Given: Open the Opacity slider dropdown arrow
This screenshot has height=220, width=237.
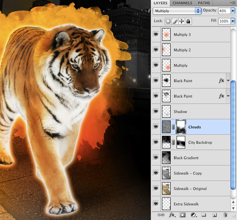Looking at the screenshot, I should 233,11.
